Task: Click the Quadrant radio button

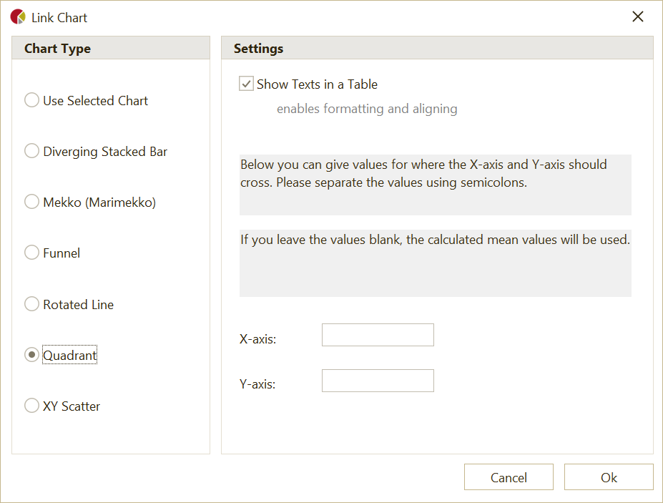Action: pyautogui.click(x=31, y=354)
